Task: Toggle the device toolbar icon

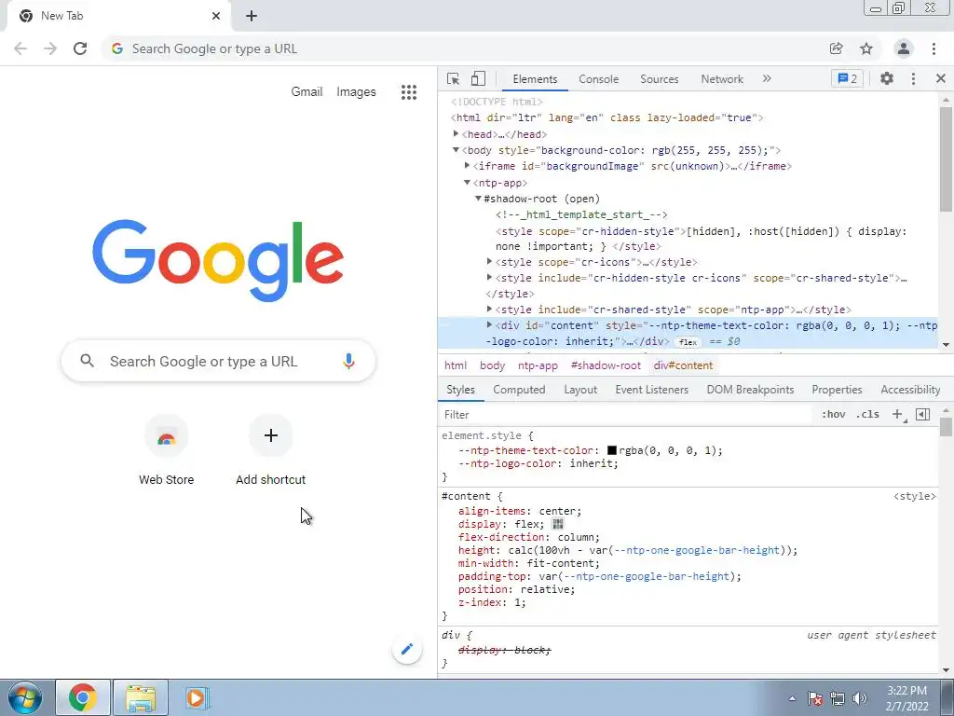Action: coord(478,79)
